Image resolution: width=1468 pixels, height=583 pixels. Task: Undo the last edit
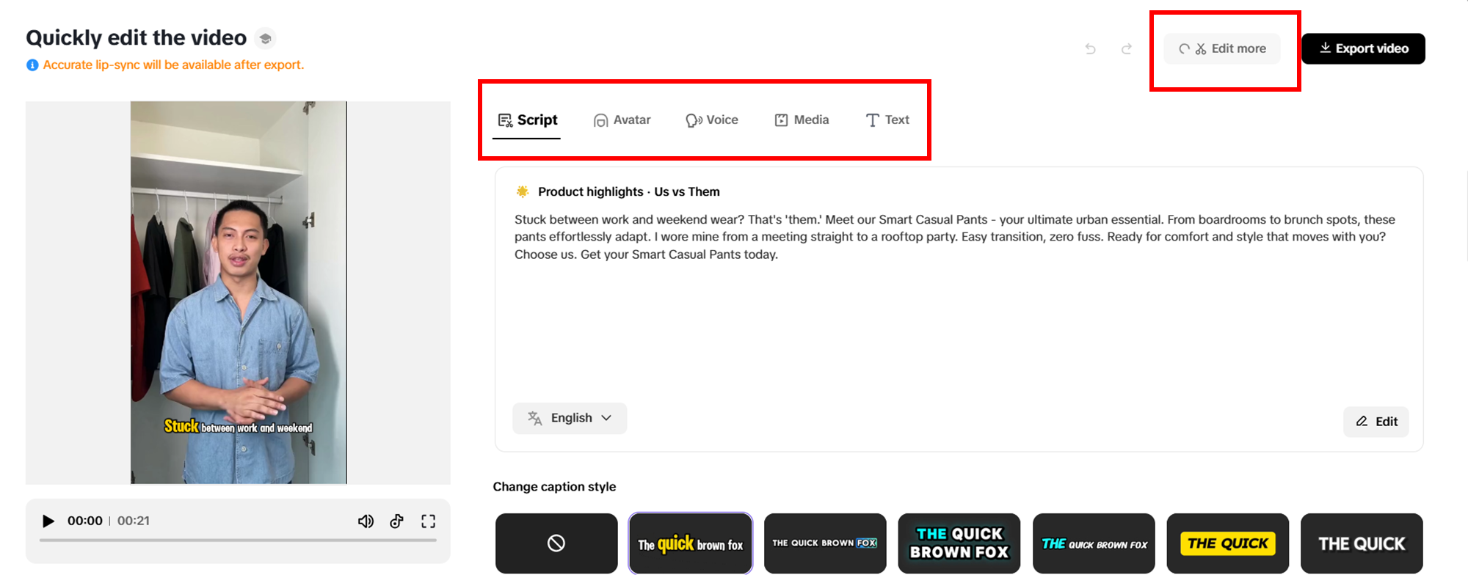coord(1091,48)
